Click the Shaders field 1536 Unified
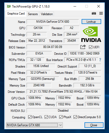 click(x=41, y=66)
